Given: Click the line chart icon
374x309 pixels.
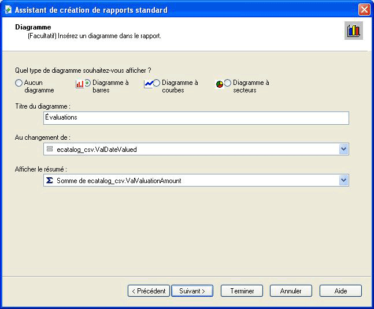Looking at the screenshot, I should pos(149,84).
